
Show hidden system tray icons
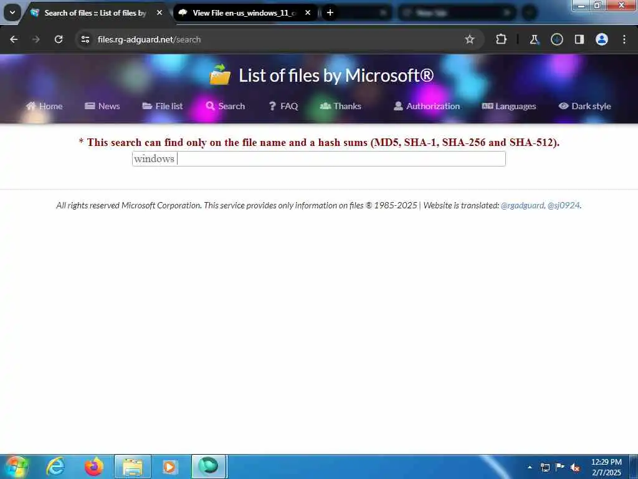(530, 467)
